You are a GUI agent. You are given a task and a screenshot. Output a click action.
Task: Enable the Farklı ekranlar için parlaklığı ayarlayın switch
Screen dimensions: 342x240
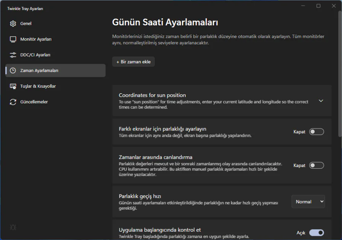[317, 132]
